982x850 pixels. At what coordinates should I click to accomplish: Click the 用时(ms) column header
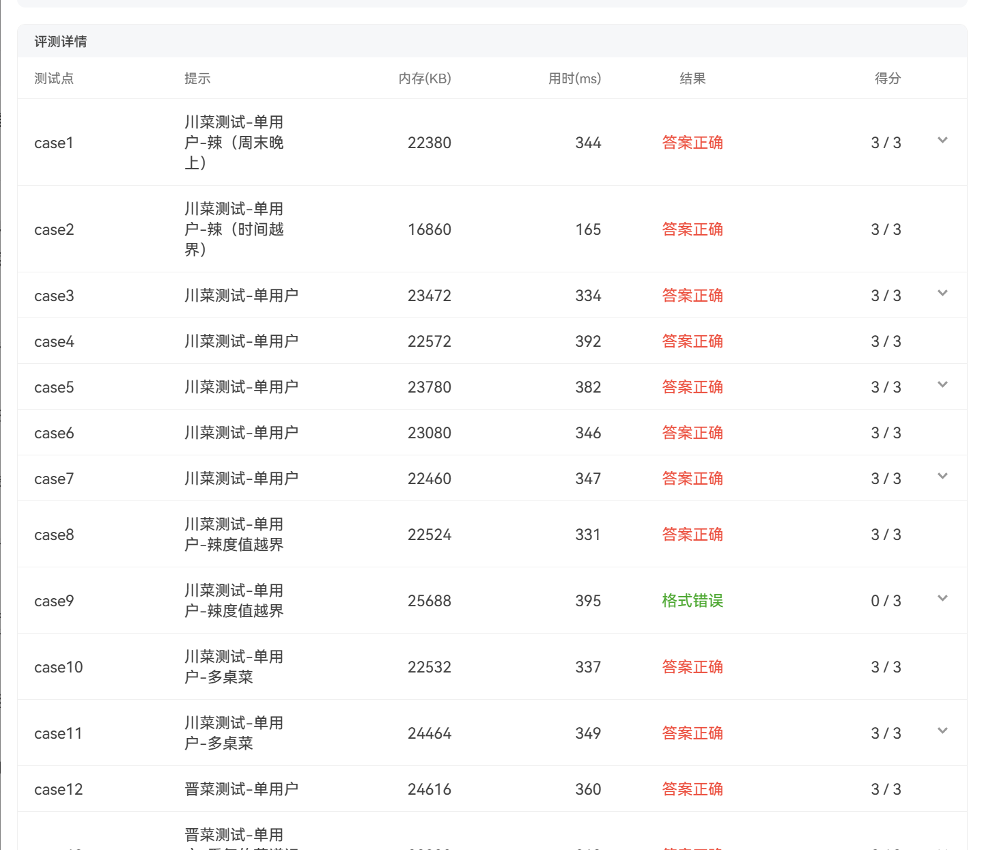pyautogui.click(x=574, y=79)
